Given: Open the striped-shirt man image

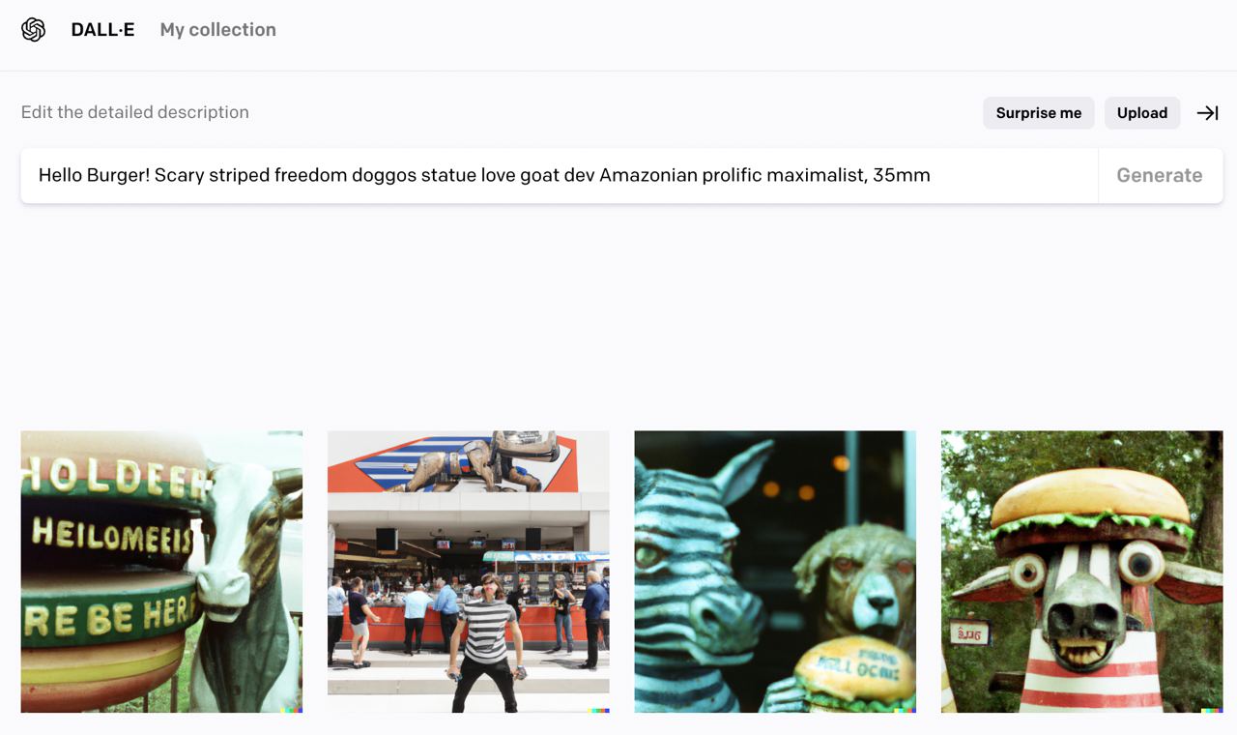Looking at the screenshot, I should pyautogui.click(x=469, y=572).
